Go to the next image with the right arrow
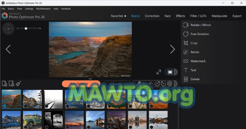Image resolution: width=246 pixels, height=129 pixels. [x=172, y=49]
